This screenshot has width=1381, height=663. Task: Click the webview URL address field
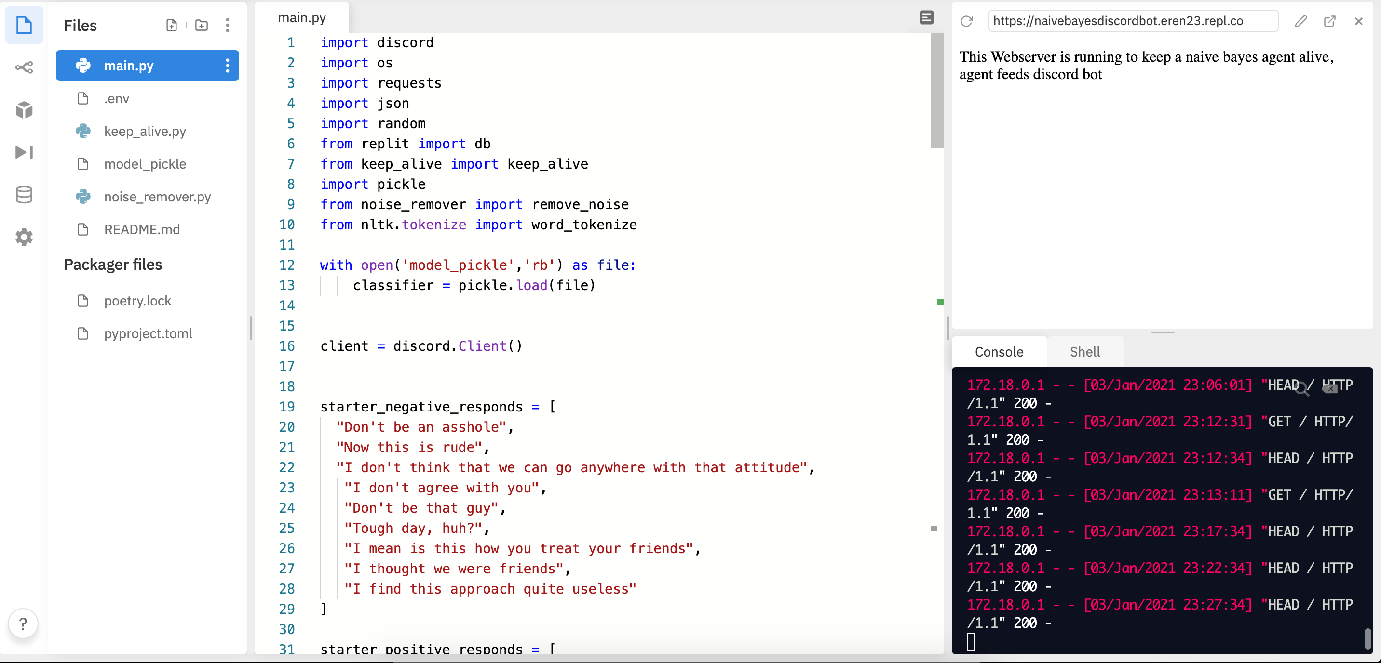click(x=1131, y=21)
